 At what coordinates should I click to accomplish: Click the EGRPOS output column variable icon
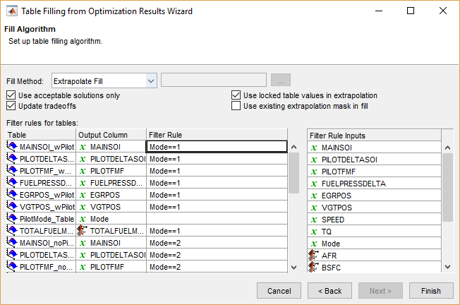click(x=83, y=195)
